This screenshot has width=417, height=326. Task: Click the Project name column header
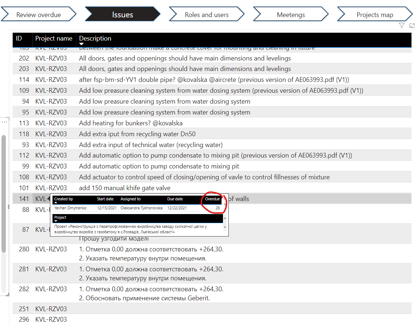(x=54, y=38)
